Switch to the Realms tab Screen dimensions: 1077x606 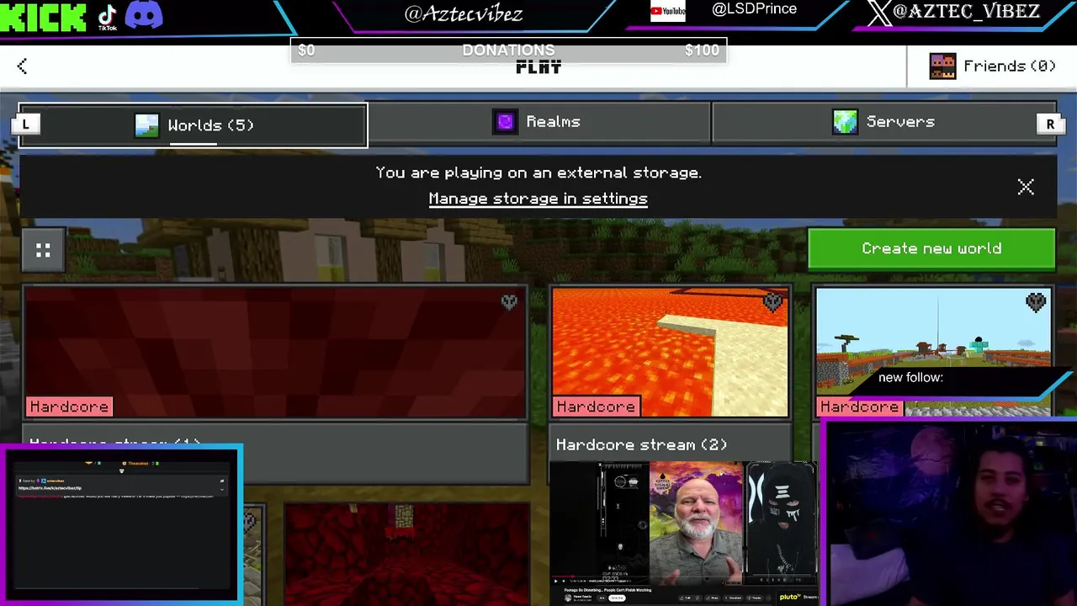coord(538,122)
